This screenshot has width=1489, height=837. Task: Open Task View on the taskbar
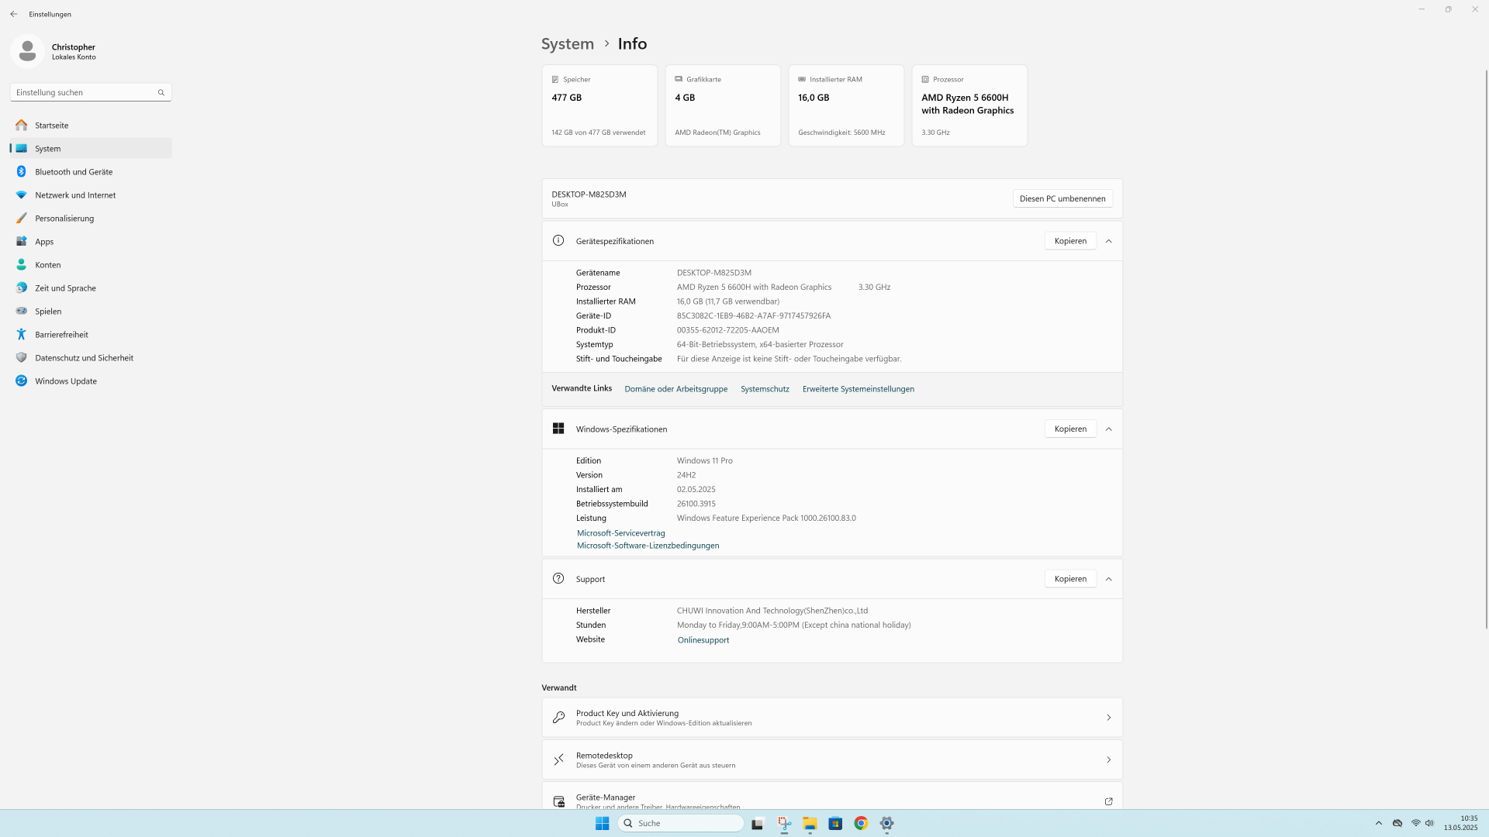758,823
